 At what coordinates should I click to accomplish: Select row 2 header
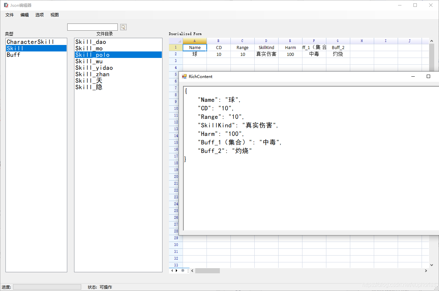click(x=176, y=54)
